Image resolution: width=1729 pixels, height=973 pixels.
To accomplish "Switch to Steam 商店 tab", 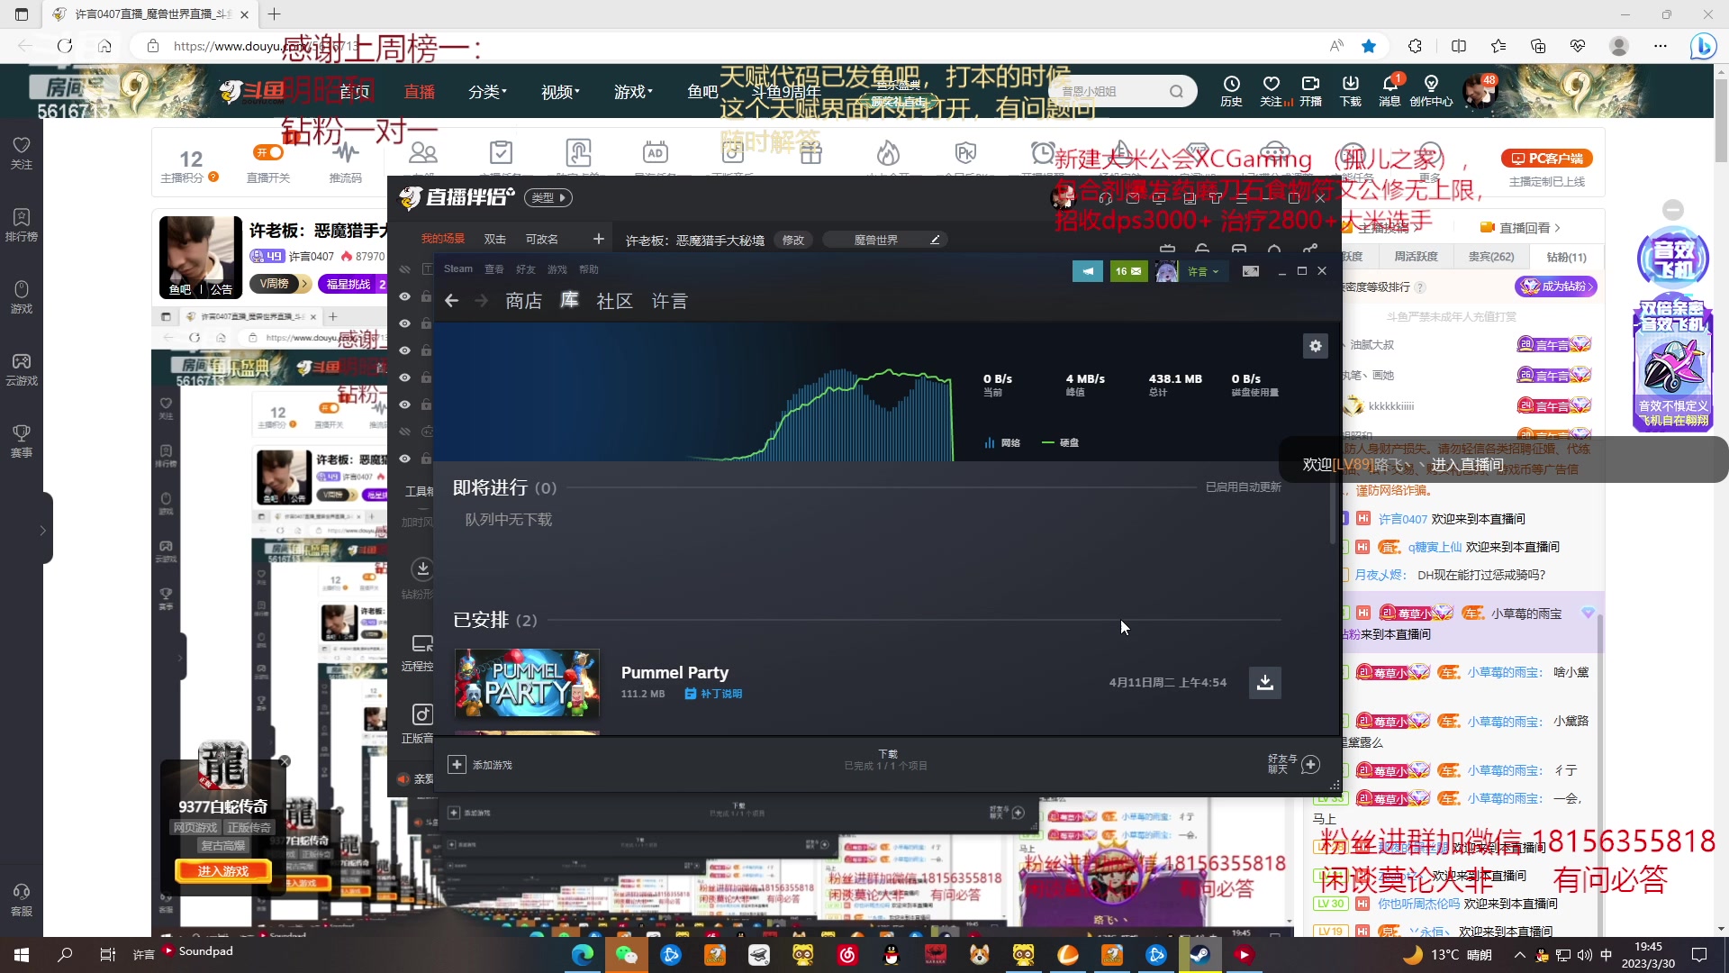I will [x=523, y=301].
